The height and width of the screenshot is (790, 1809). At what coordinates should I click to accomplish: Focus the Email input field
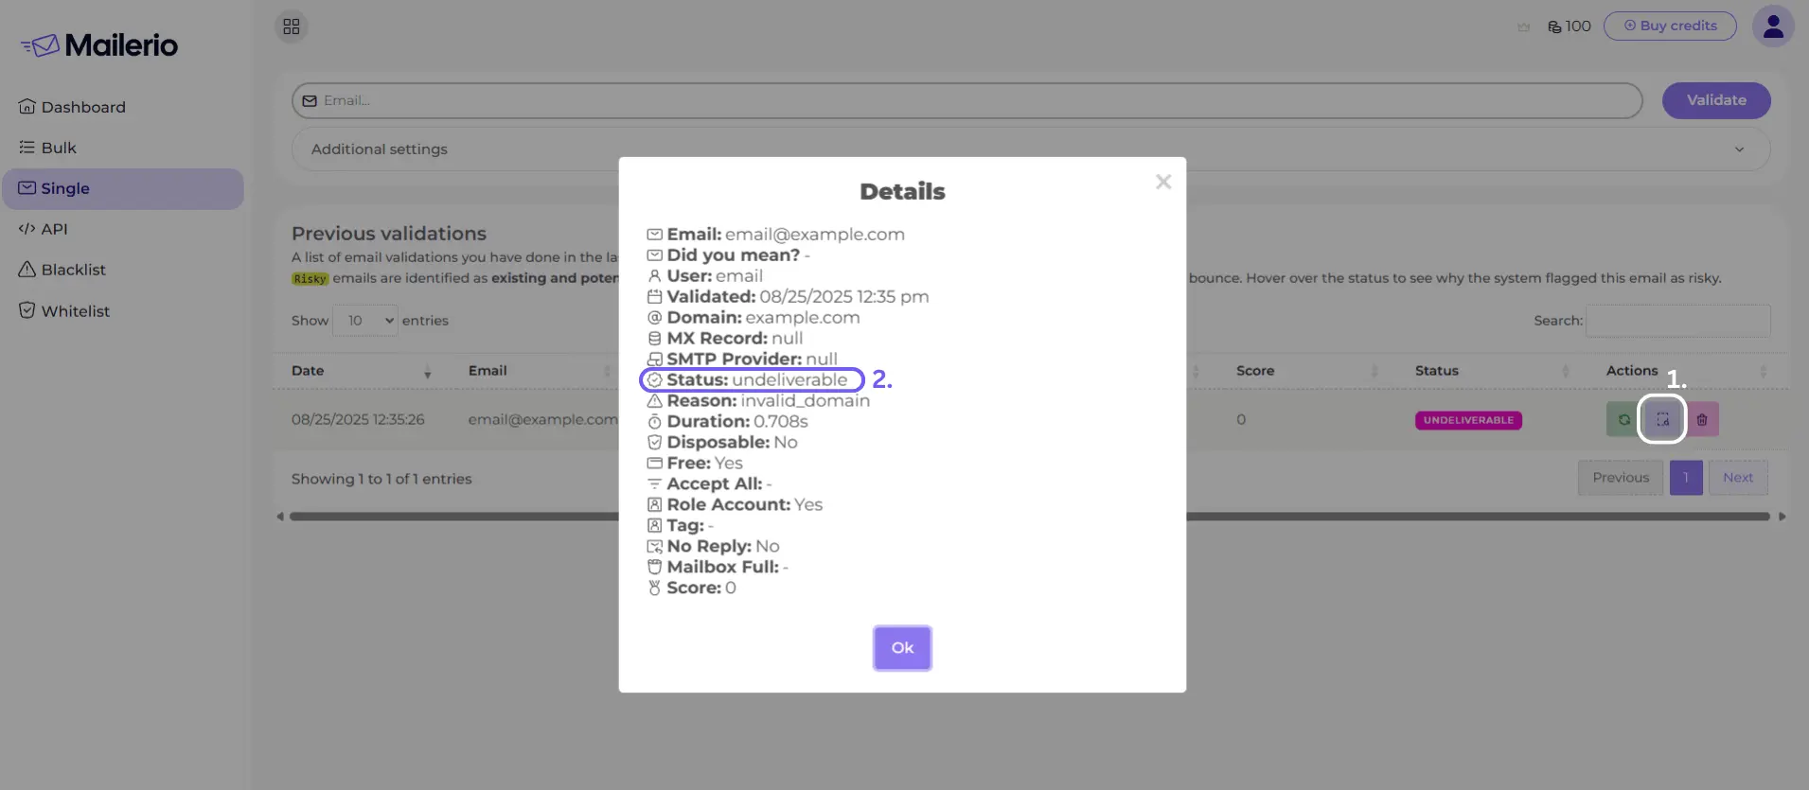967,100
